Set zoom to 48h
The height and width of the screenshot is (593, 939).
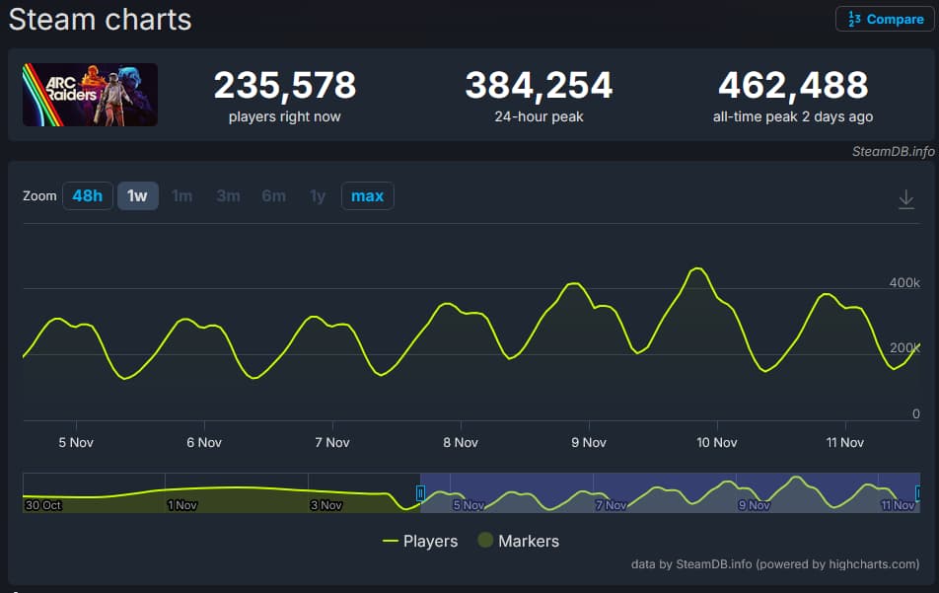[x=87, y=195]
